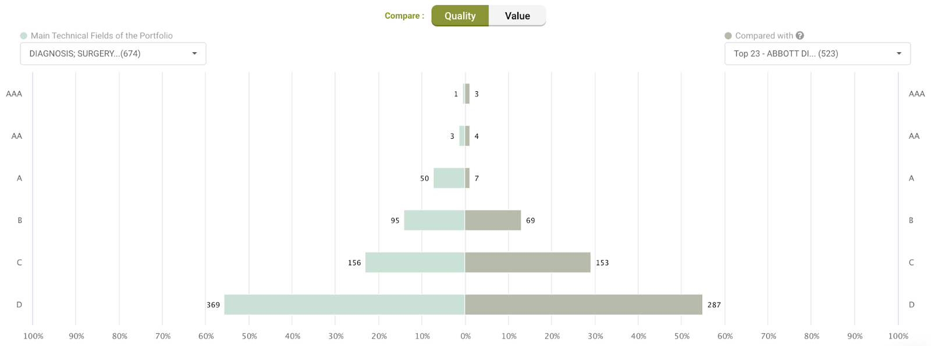Image resolution: width=931 pixels, height=346 pixels.
Task: Click the D label on the right axis
Action: click(x=911, y=304)
